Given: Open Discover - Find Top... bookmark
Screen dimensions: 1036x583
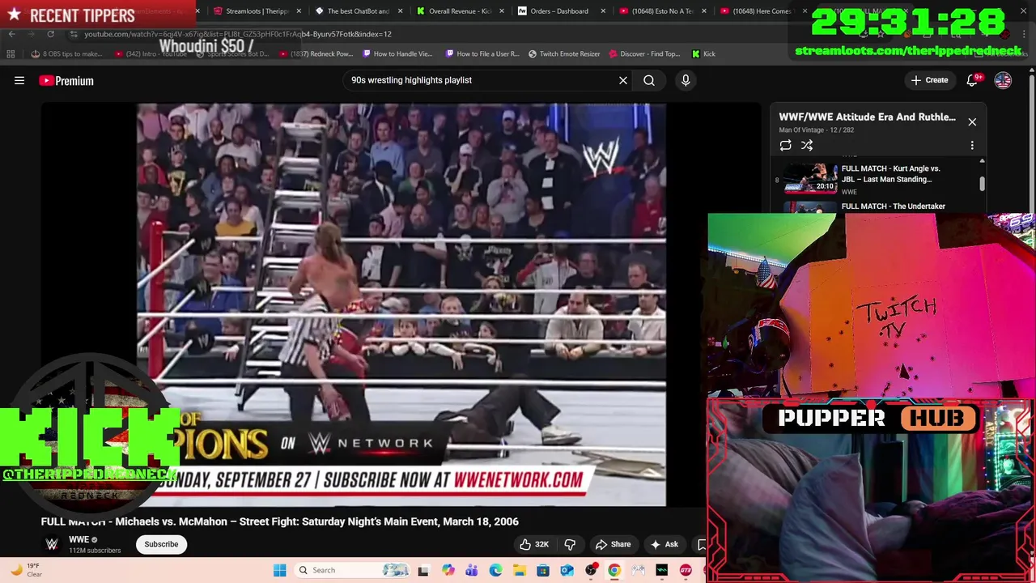Looking at the screenshot, I should [644, 53].
